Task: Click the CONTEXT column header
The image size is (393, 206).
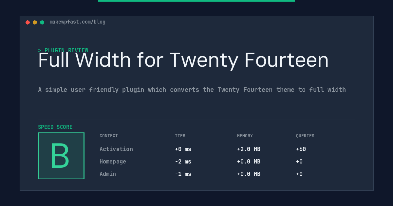Action: coord(109,136)
